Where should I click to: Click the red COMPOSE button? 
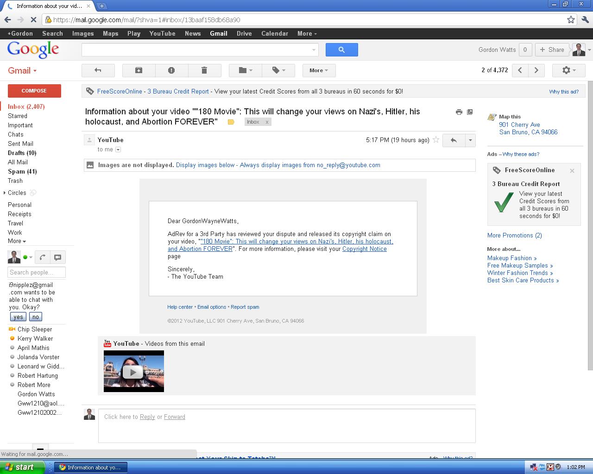(x=34, y=91)
